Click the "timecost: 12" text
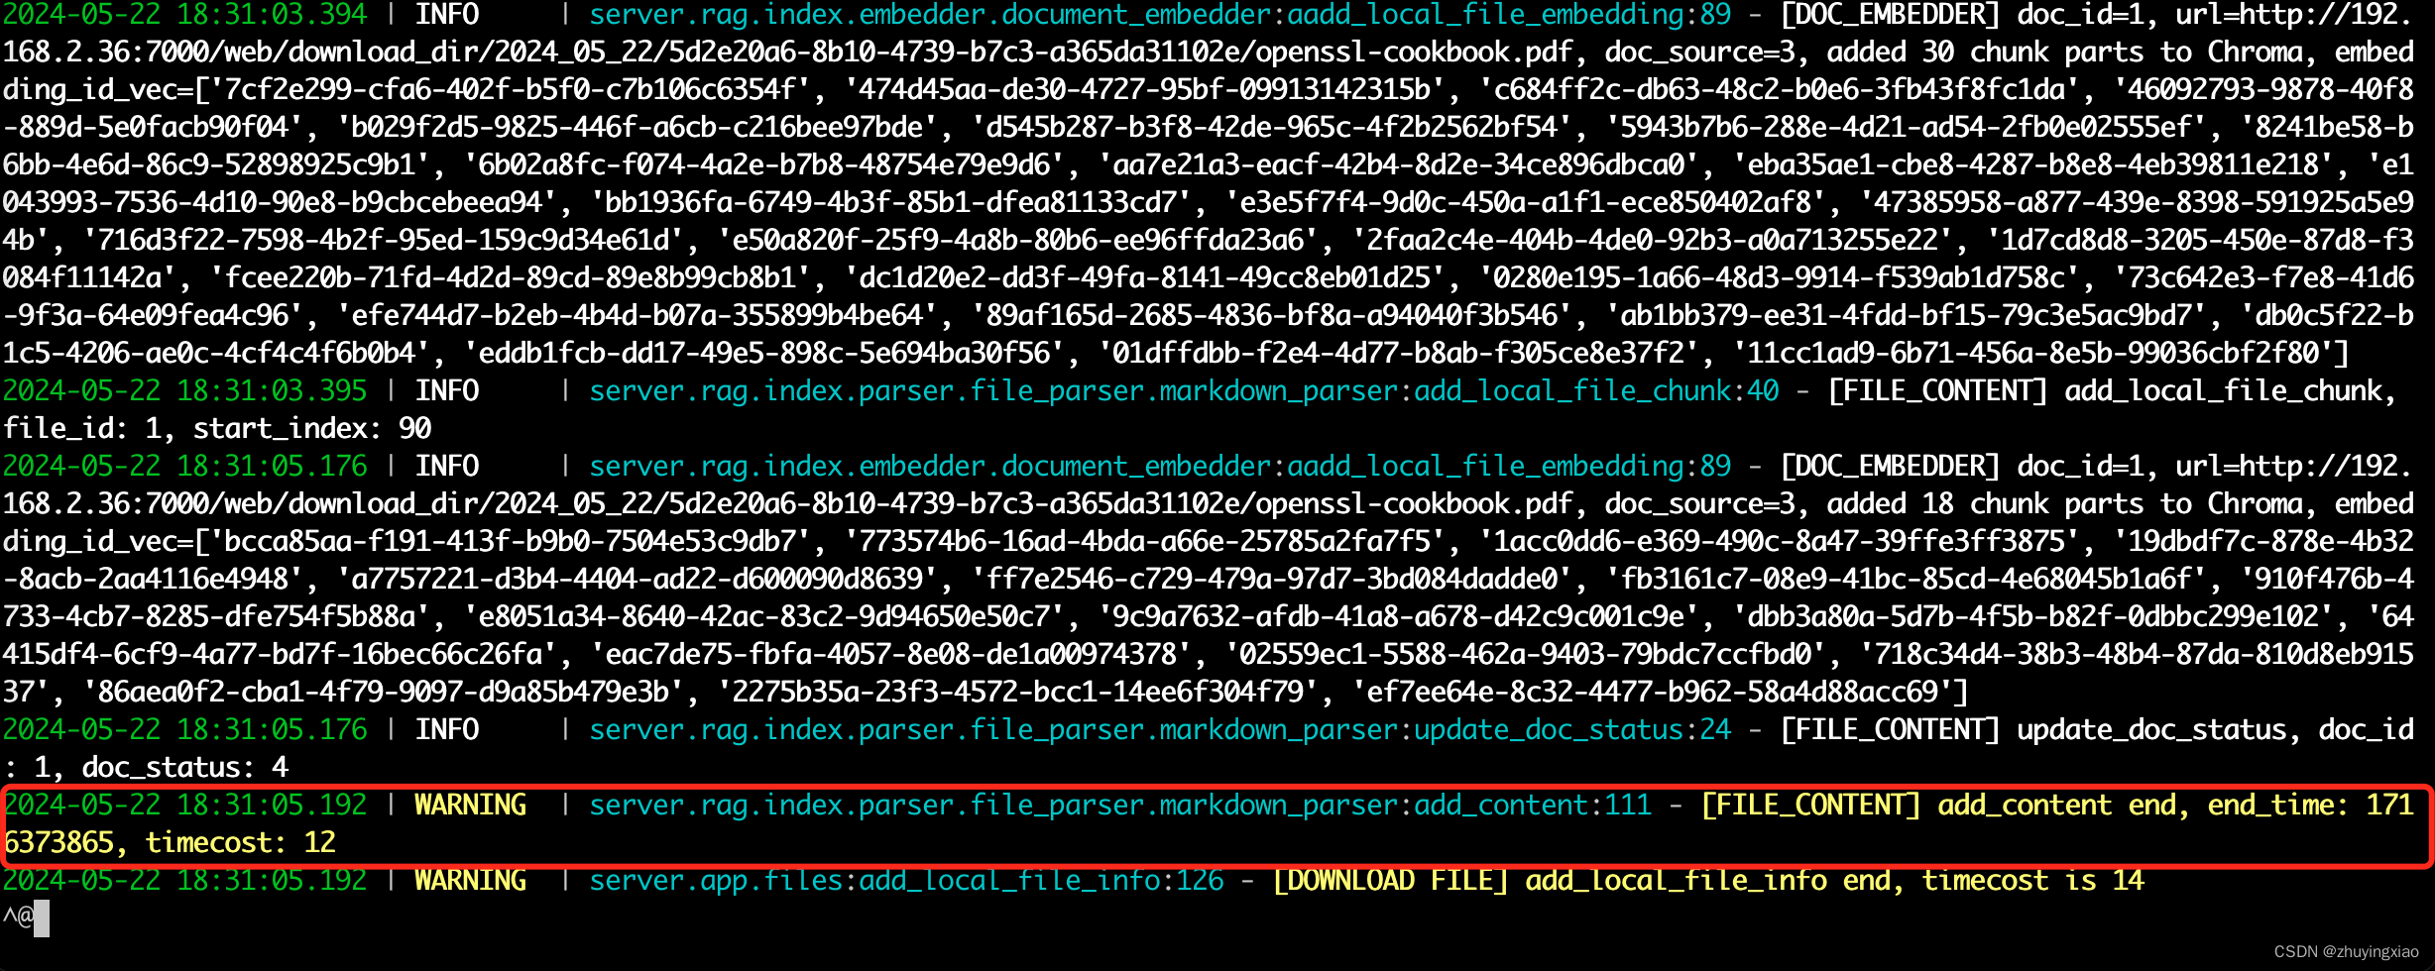 point(240,842)
